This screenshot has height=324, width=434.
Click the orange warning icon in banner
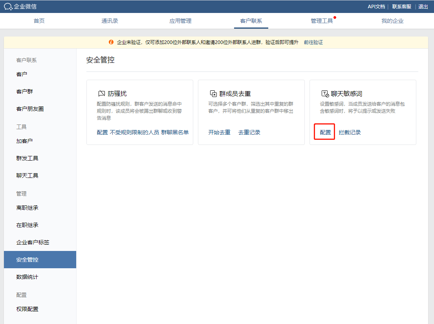click(111, 42)
